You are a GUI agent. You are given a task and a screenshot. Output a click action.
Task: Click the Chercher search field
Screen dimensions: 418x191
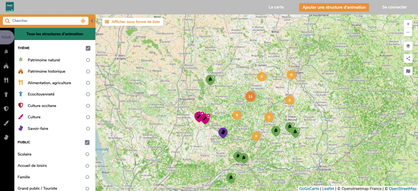[46, 21]
